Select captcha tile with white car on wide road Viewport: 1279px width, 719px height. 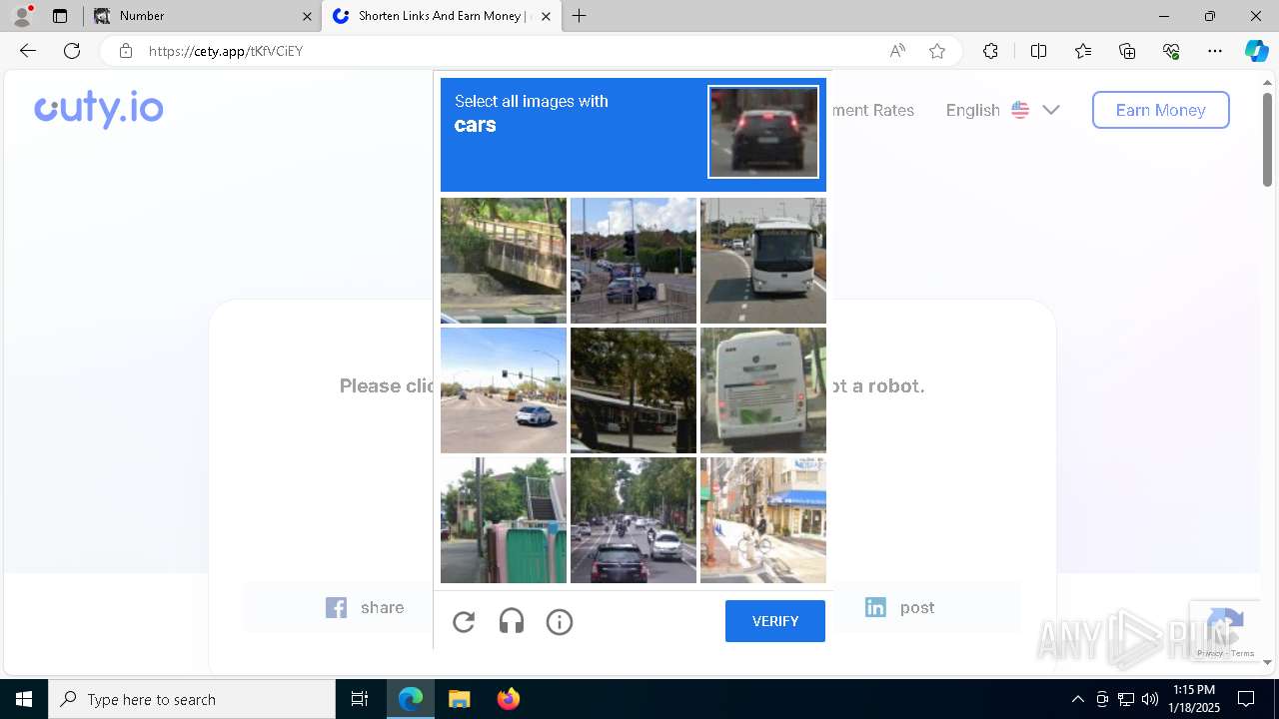point(504,390)
